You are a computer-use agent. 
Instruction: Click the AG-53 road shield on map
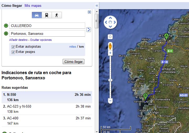coord(183,95)
